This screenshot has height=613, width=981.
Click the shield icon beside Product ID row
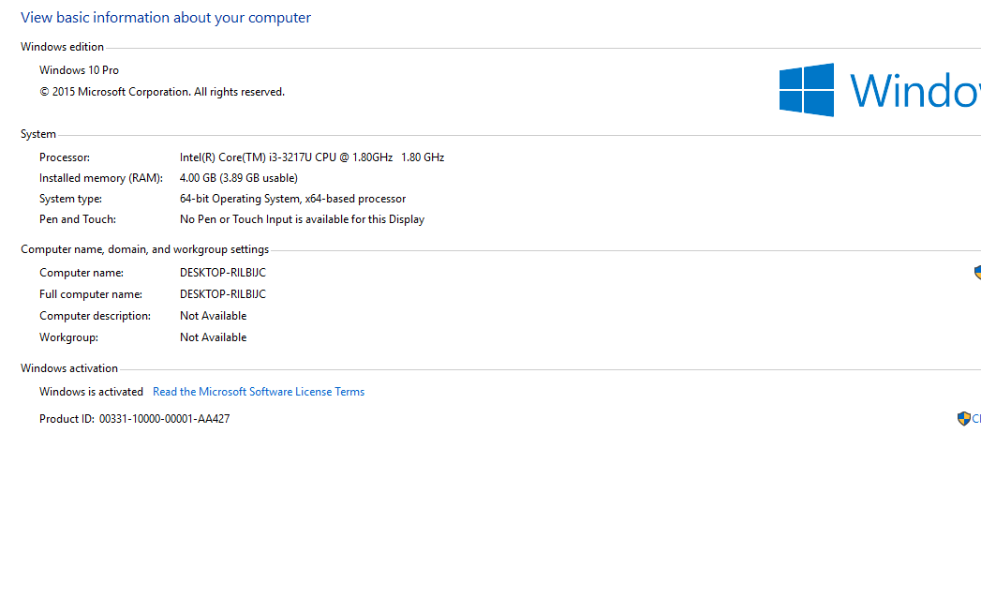[963, 419]
